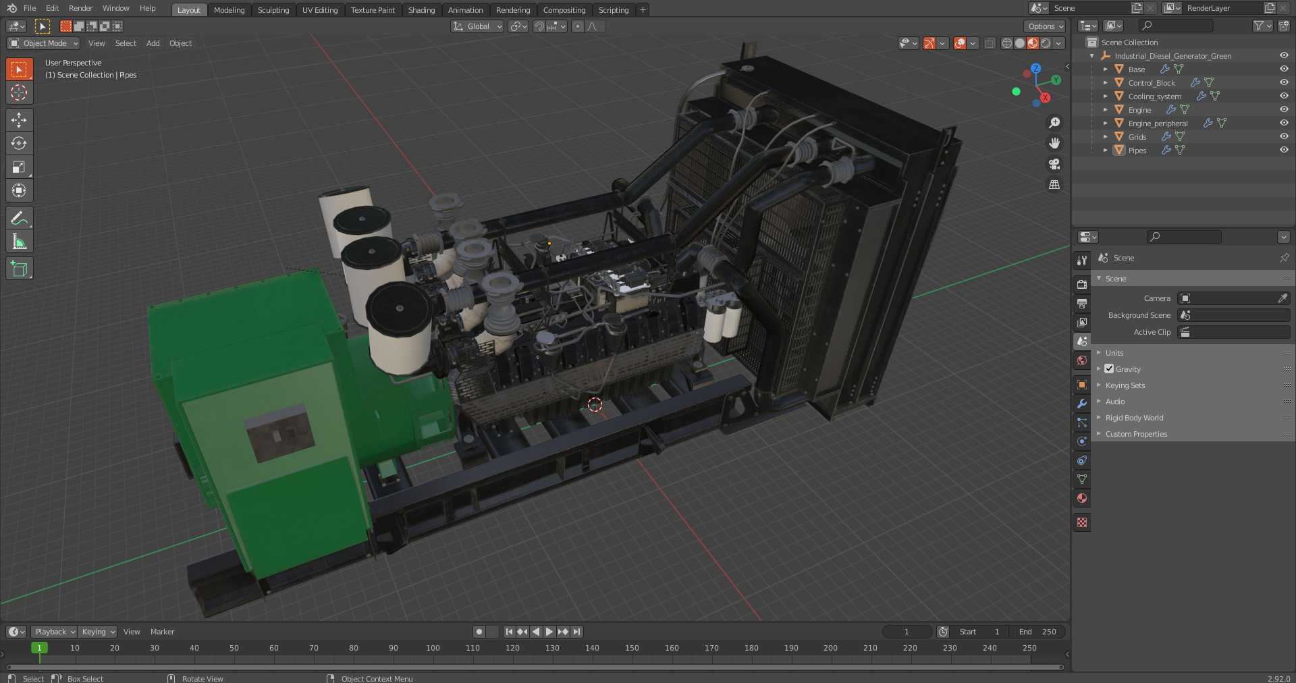Open the View Layer properties tab
Viewport: 1296px width, 683px height.
click(1082, 323)
